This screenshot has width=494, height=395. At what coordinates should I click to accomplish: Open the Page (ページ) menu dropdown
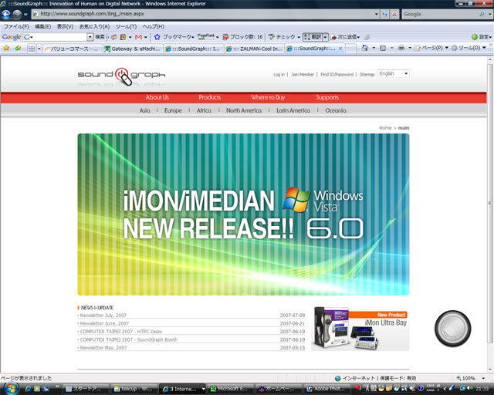tap(431, 48)
